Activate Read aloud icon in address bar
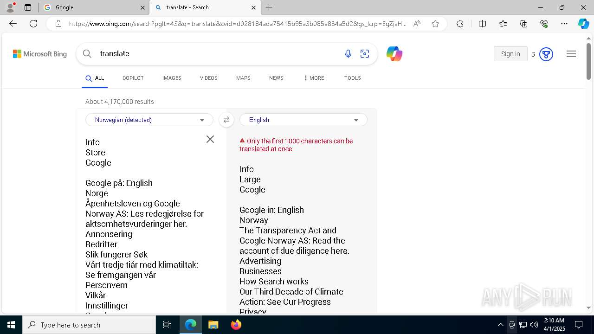Screen dimensions: 594x334 417,24
